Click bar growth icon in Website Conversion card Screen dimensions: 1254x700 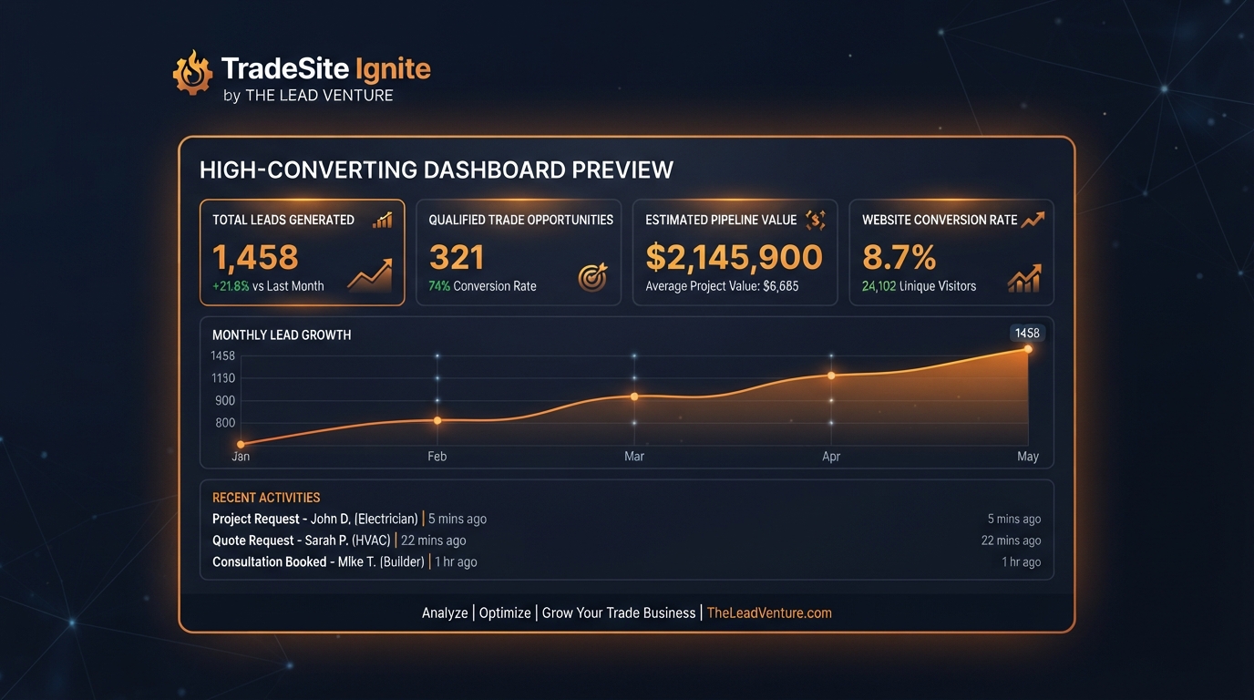click(1024, 278)
